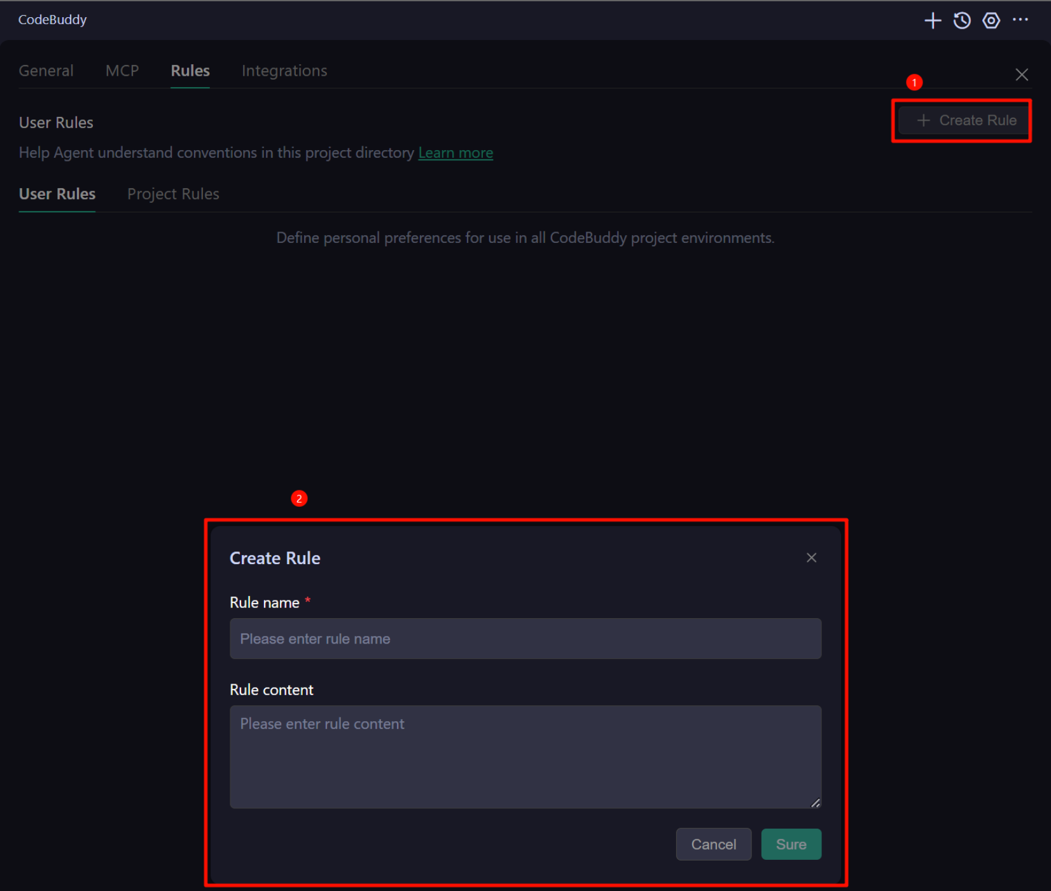1051x891 pixels.
Task: Grab the Rule content resize handle
Action: [x=815, y=803]
